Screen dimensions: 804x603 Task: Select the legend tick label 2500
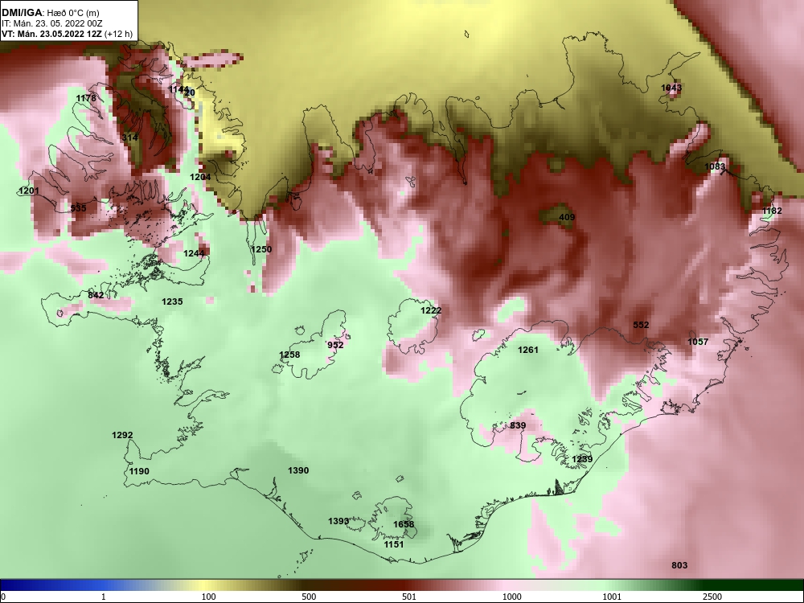(712, 597)
